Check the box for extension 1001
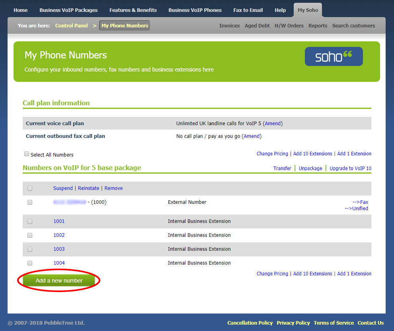Image resolution: width=394 pixels, height=331 pixels. pyautogui.click(x=30, y=221)
